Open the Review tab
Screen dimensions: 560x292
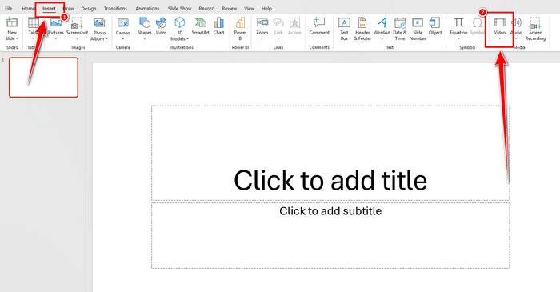[x=229, y=8]
